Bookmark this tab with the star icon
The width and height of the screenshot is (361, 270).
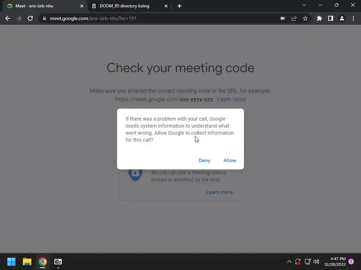[305, 18]
